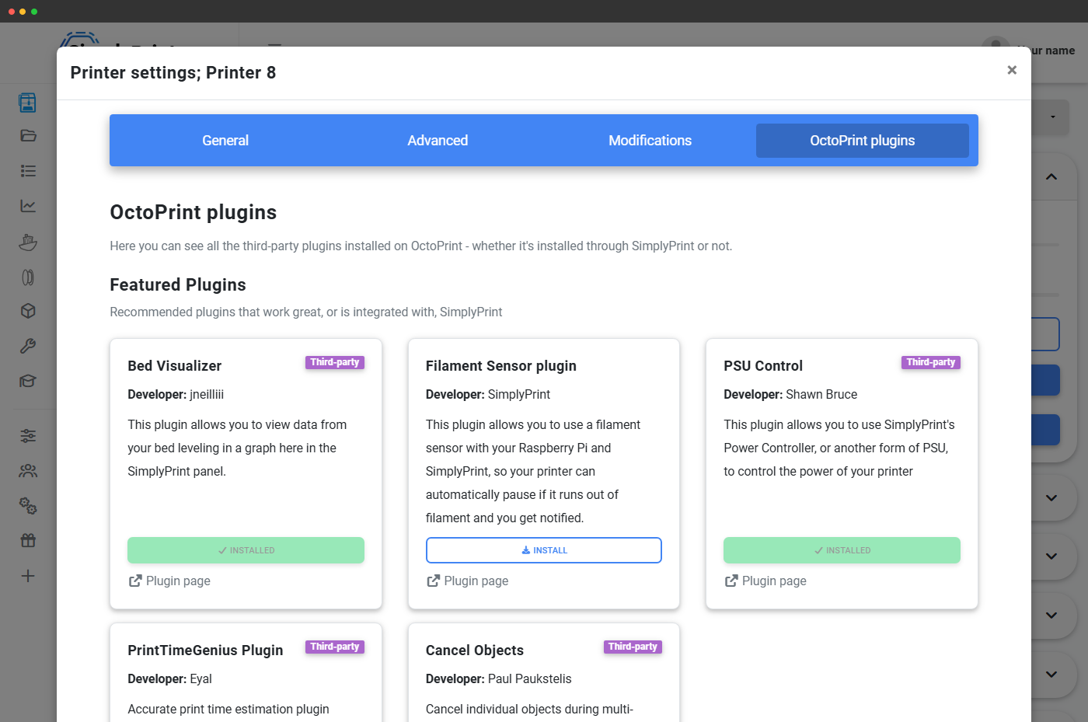The height and width of the screenshot is (722, 1088).
Task: Install the Filament Sensor plugin
Action: click(544, 550)
